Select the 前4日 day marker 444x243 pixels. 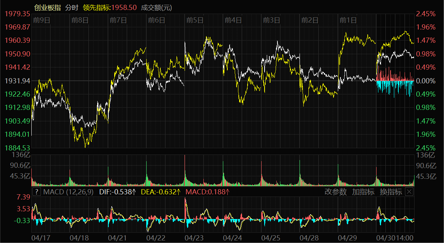[233, 20]
